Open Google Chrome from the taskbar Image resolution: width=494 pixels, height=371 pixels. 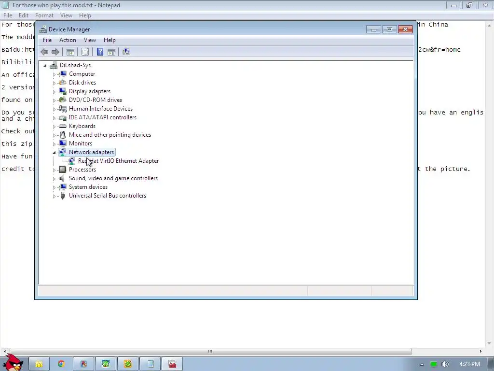pos(61,364)
